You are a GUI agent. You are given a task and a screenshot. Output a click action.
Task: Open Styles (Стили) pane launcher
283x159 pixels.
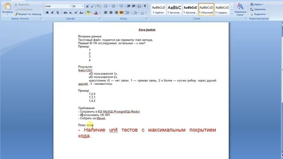(246, 19)
